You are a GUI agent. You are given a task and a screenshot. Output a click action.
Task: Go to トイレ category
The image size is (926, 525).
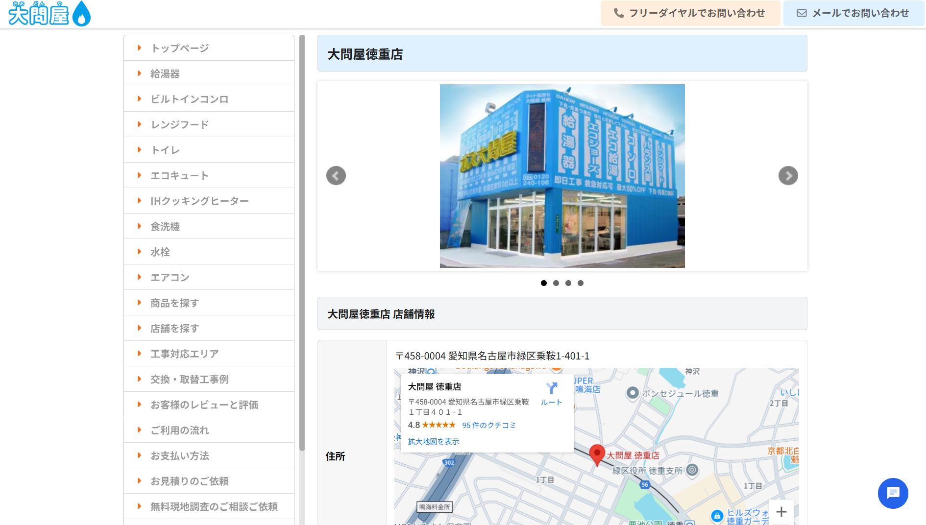point(209,150)
